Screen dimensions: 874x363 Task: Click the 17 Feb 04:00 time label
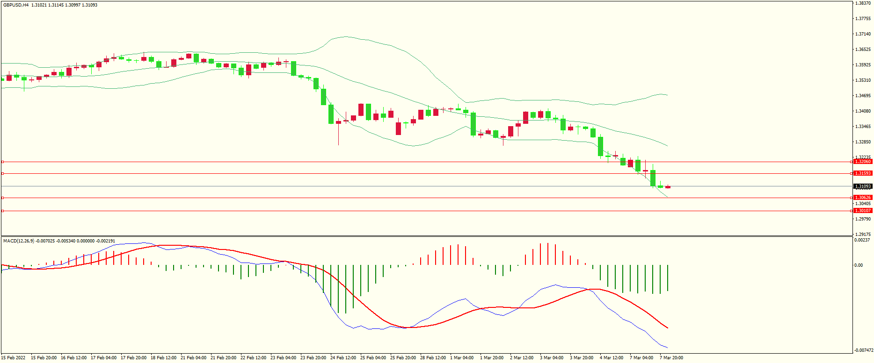click(x=103, y=358)
